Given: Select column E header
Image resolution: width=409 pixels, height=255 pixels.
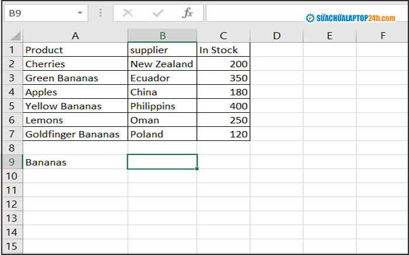Looking at the screenshot, I should (x=330, y=36).
